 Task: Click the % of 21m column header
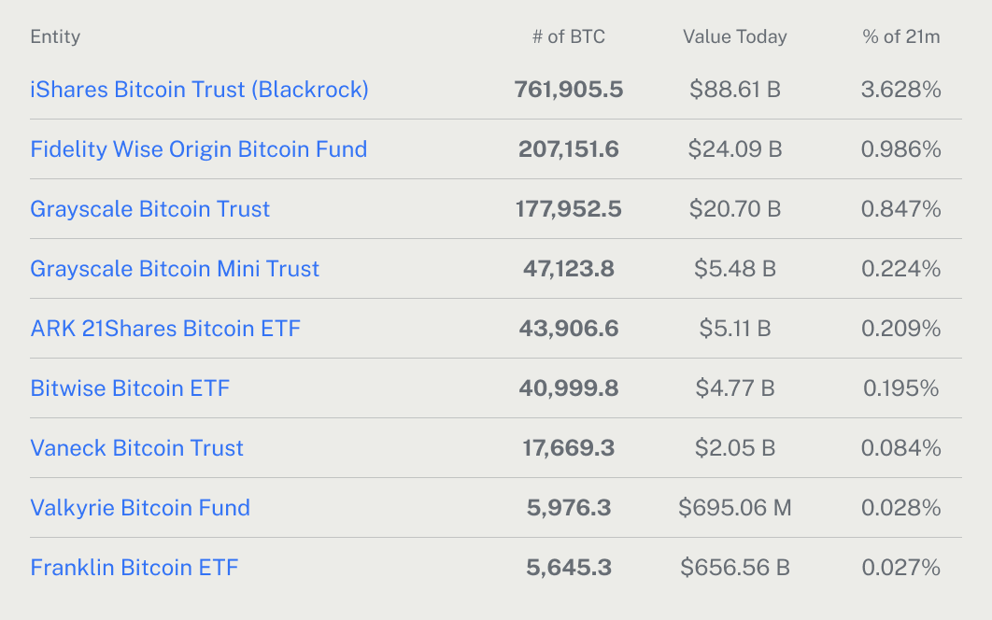tap(900, 37)
